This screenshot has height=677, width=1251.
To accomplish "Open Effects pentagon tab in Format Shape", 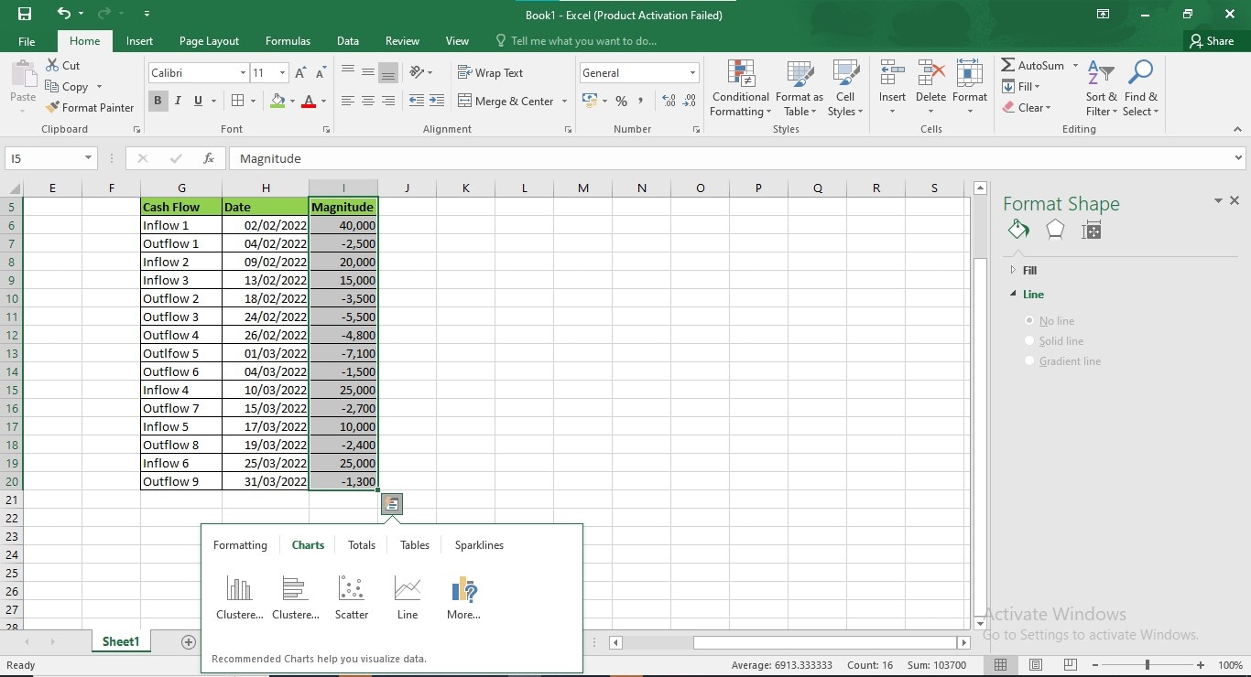I will pos(1055,230).
